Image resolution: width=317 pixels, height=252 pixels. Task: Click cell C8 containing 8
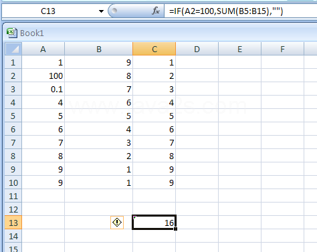point(154,156)
